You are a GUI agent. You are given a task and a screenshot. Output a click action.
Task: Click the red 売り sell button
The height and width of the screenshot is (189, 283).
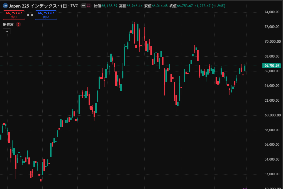14,15
